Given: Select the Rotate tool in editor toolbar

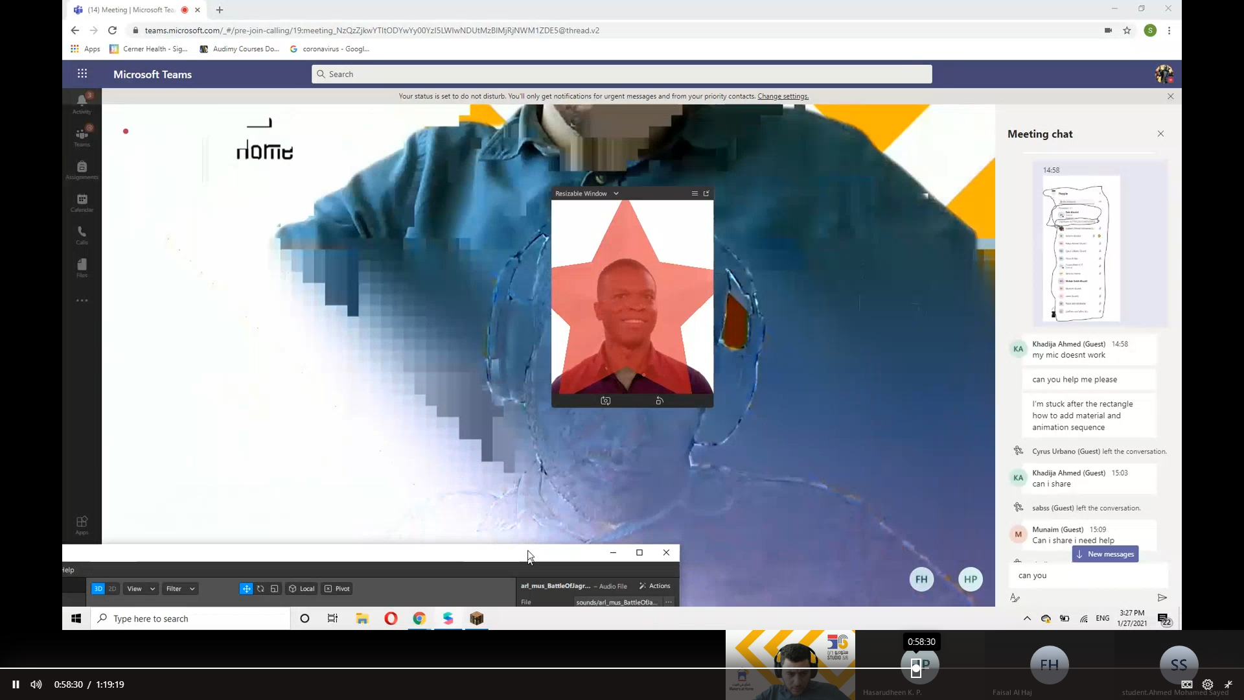Looking at the screenshot, I should pyautogui.click(x=260, y=589).
